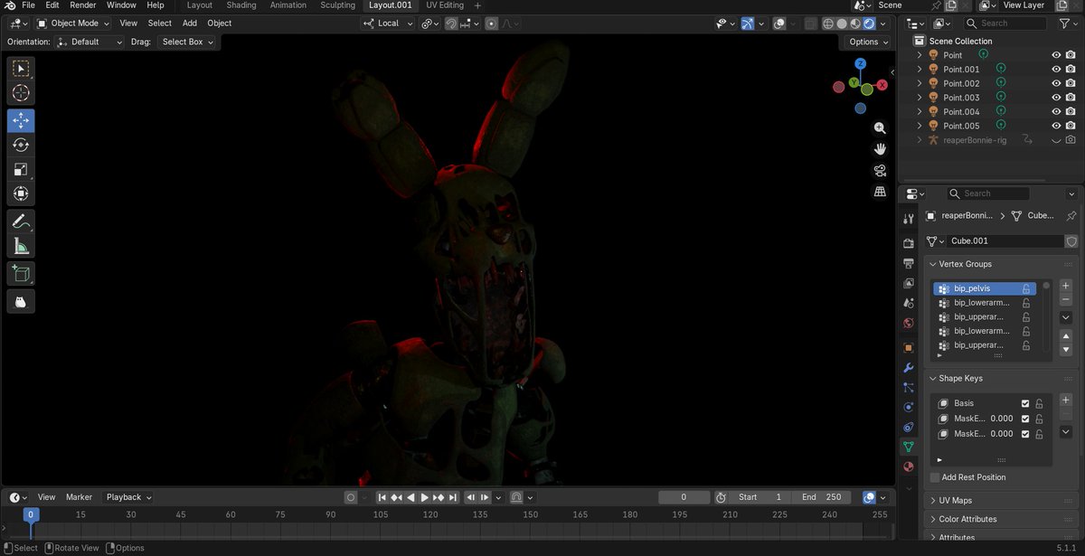Toggle Snap magnet in the header
Screen dimensions: 1085x556
pos(450,24)
